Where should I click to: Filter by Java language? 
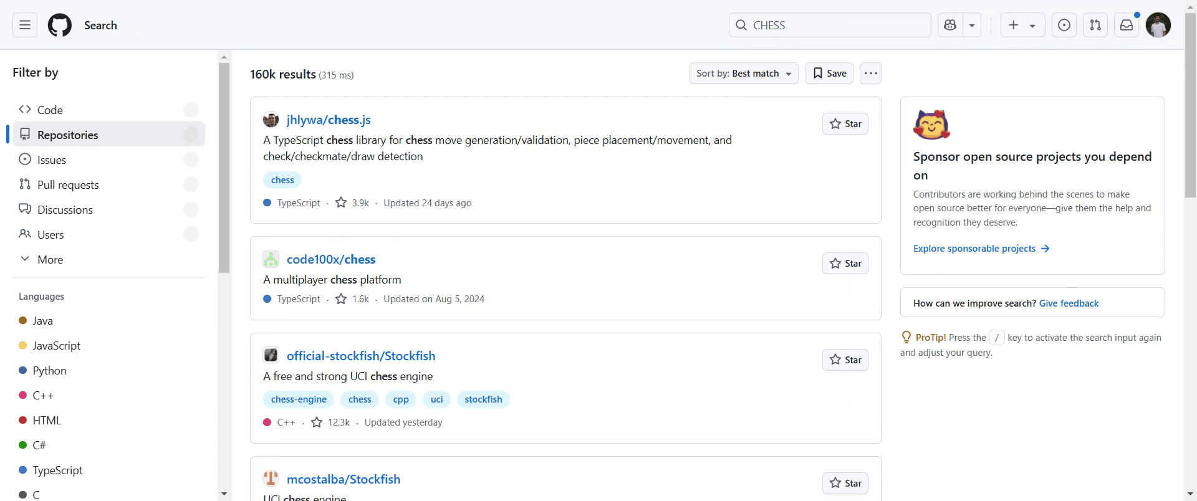(x=108, y=320)
